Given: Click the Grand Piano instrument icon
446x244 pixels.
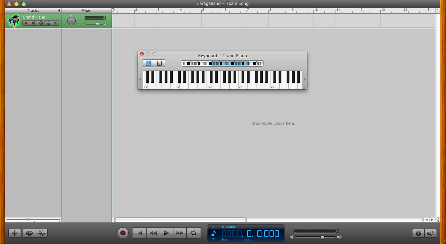Looking at the screenshot, I should click(x=13, y=20).
